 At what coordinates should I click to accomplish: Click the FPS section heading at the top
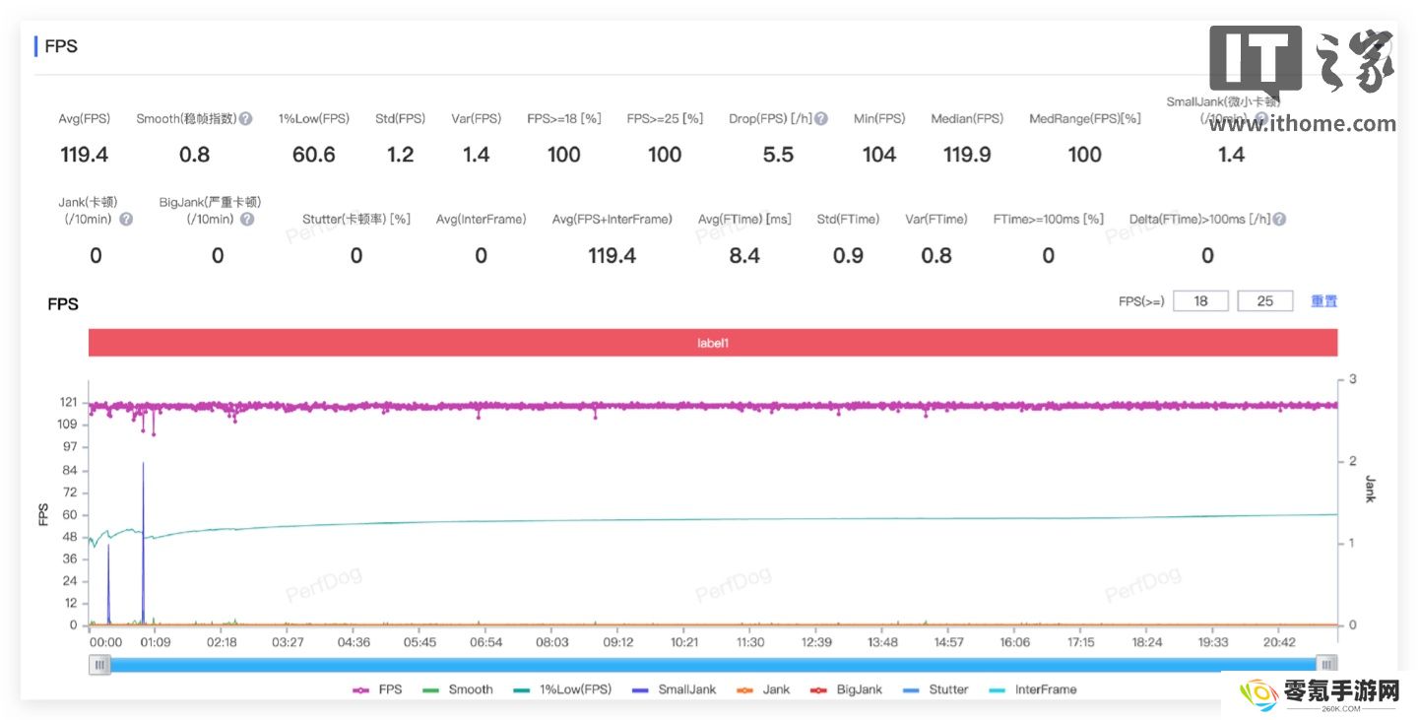61,46
